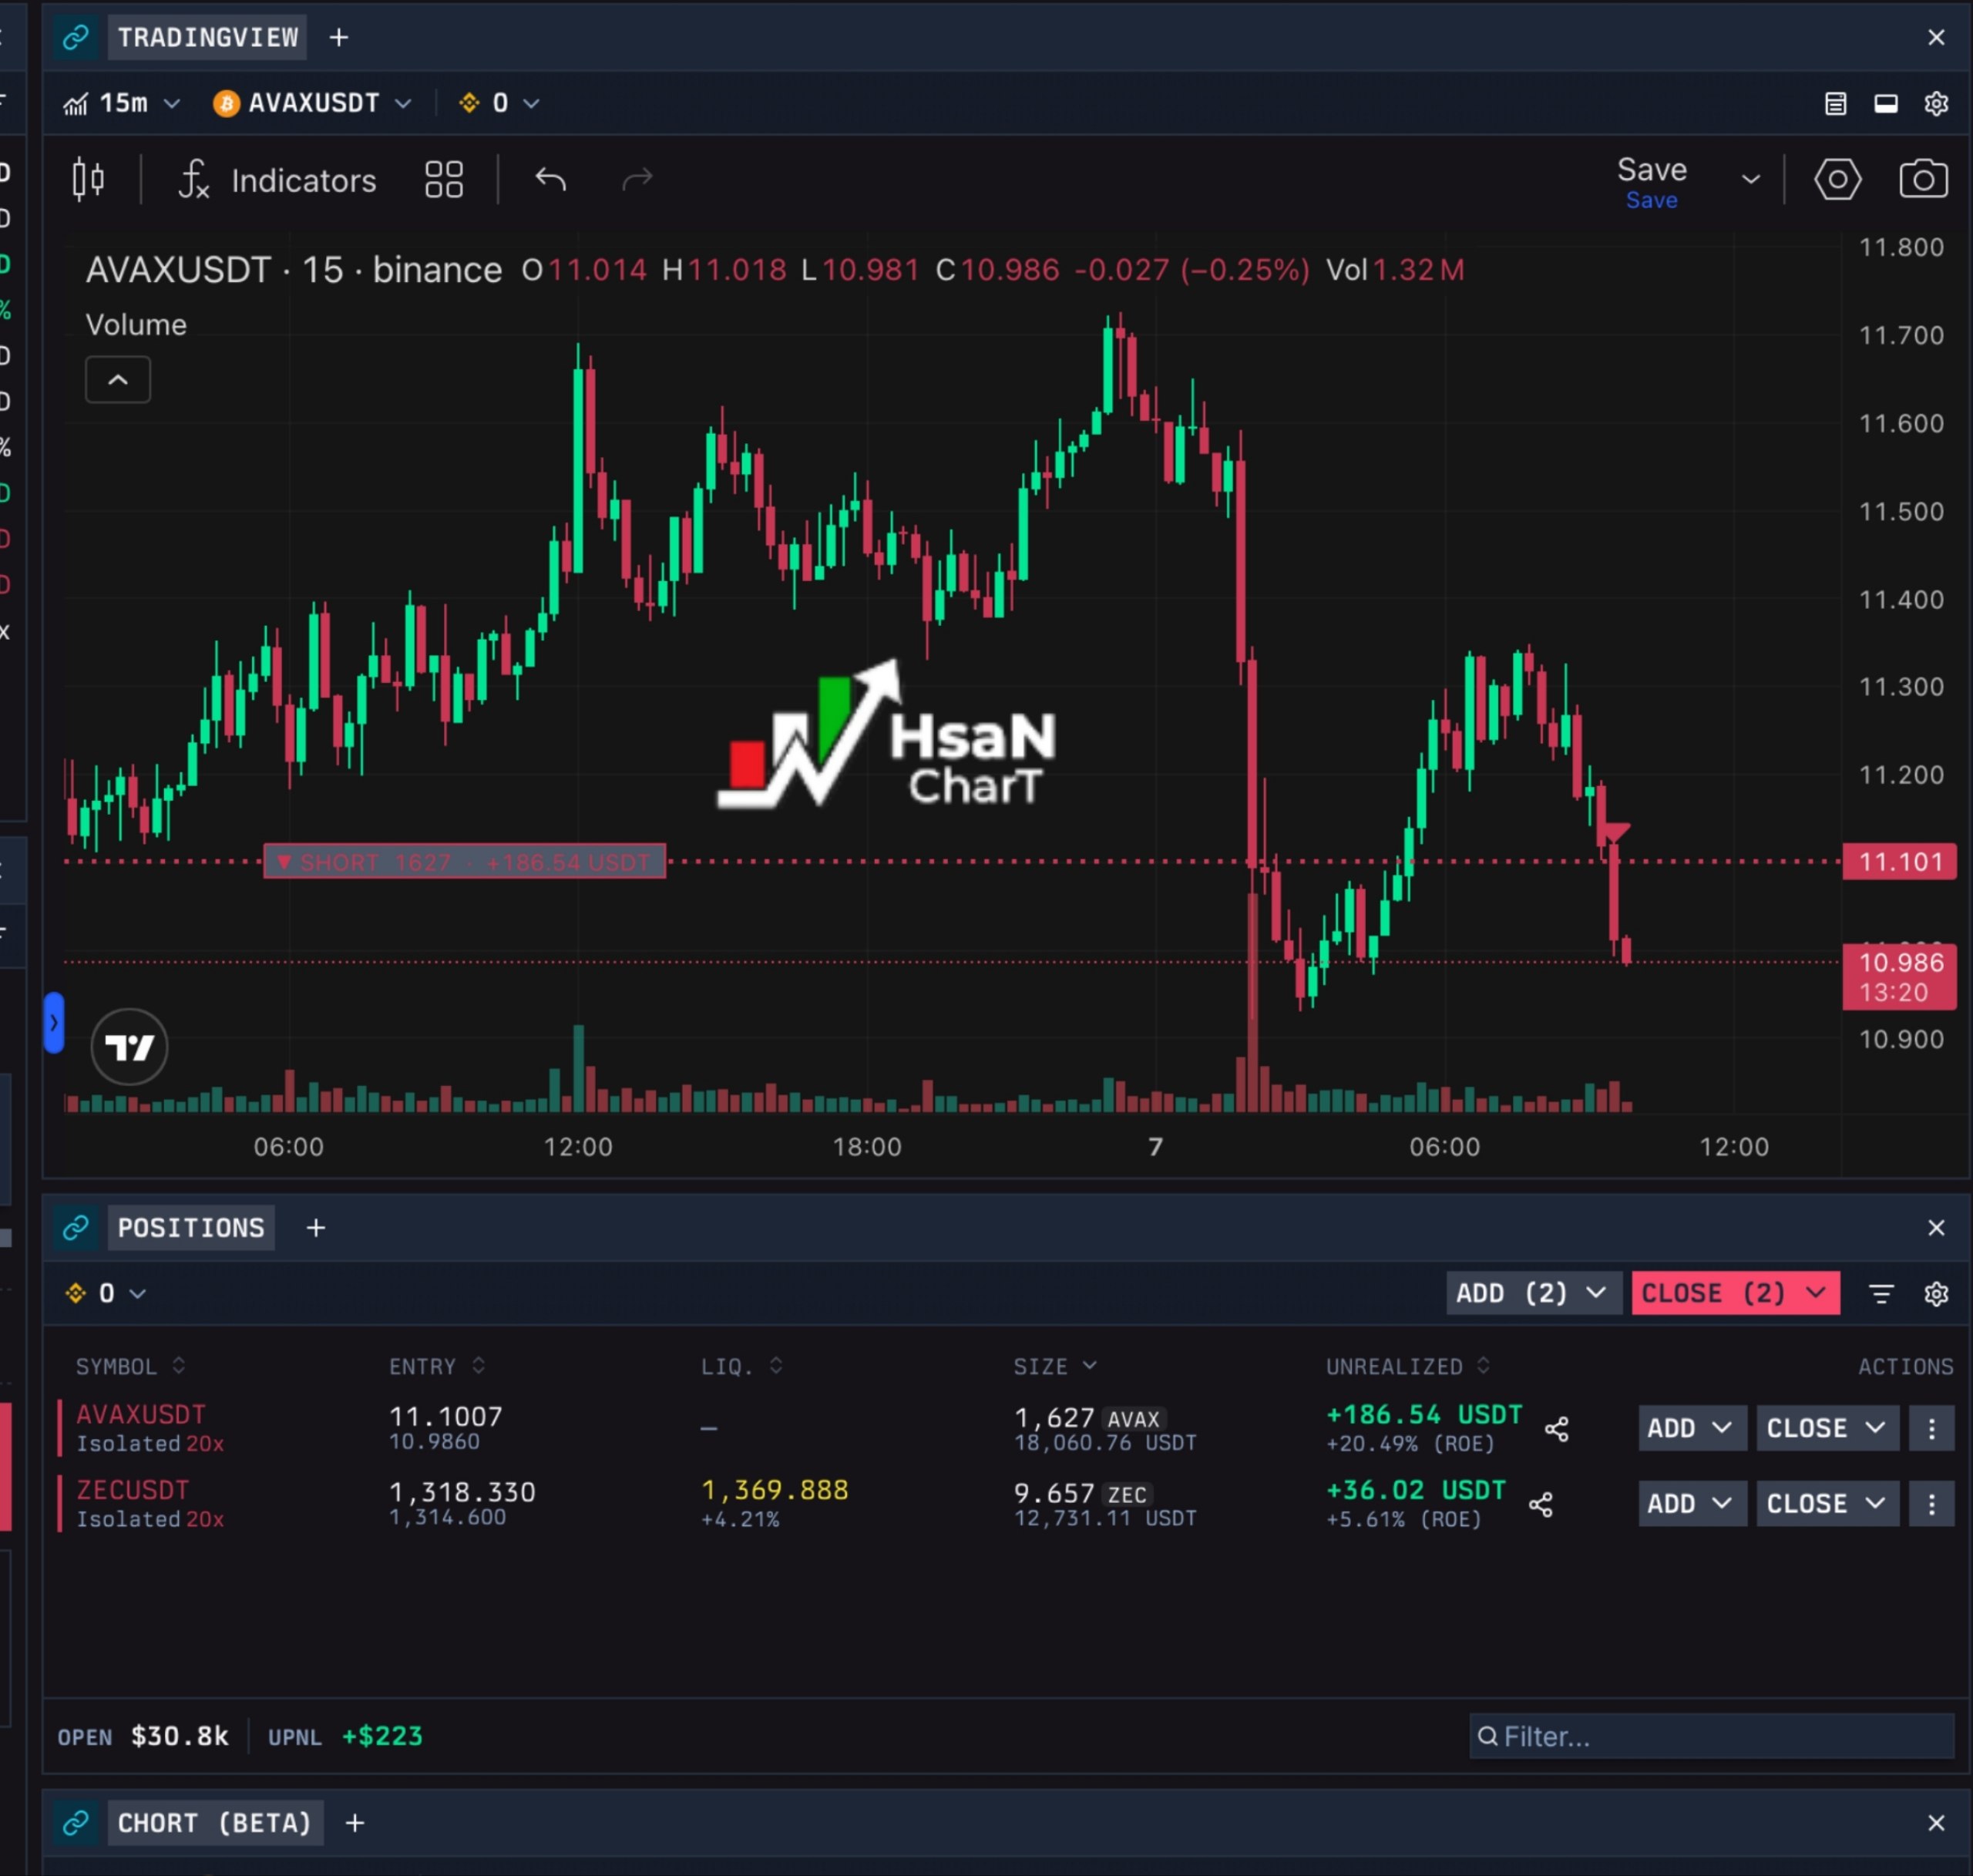
Task: Open the candlestick chart type selector
Action: (88, 180)
